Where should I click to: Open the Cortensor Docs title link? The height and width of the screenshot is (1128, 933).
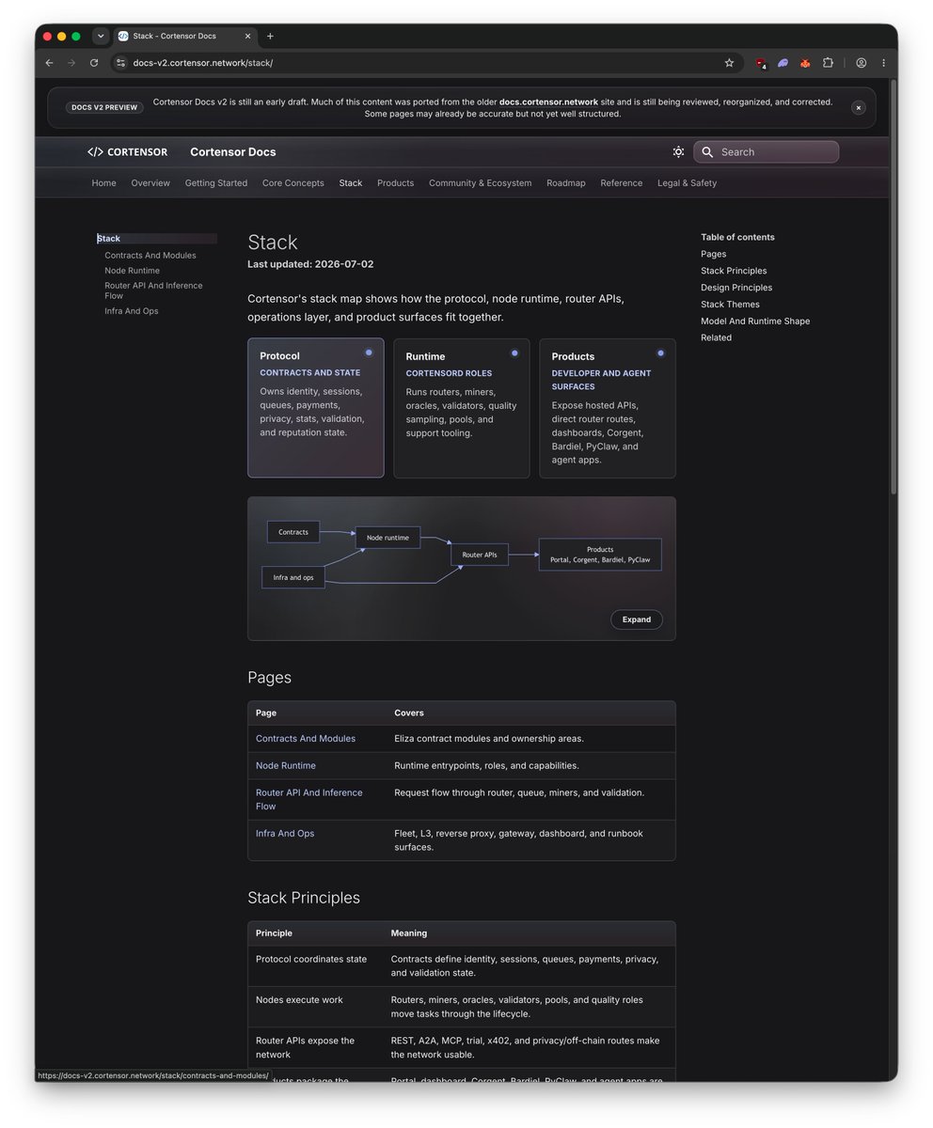(x=232, y=151)
